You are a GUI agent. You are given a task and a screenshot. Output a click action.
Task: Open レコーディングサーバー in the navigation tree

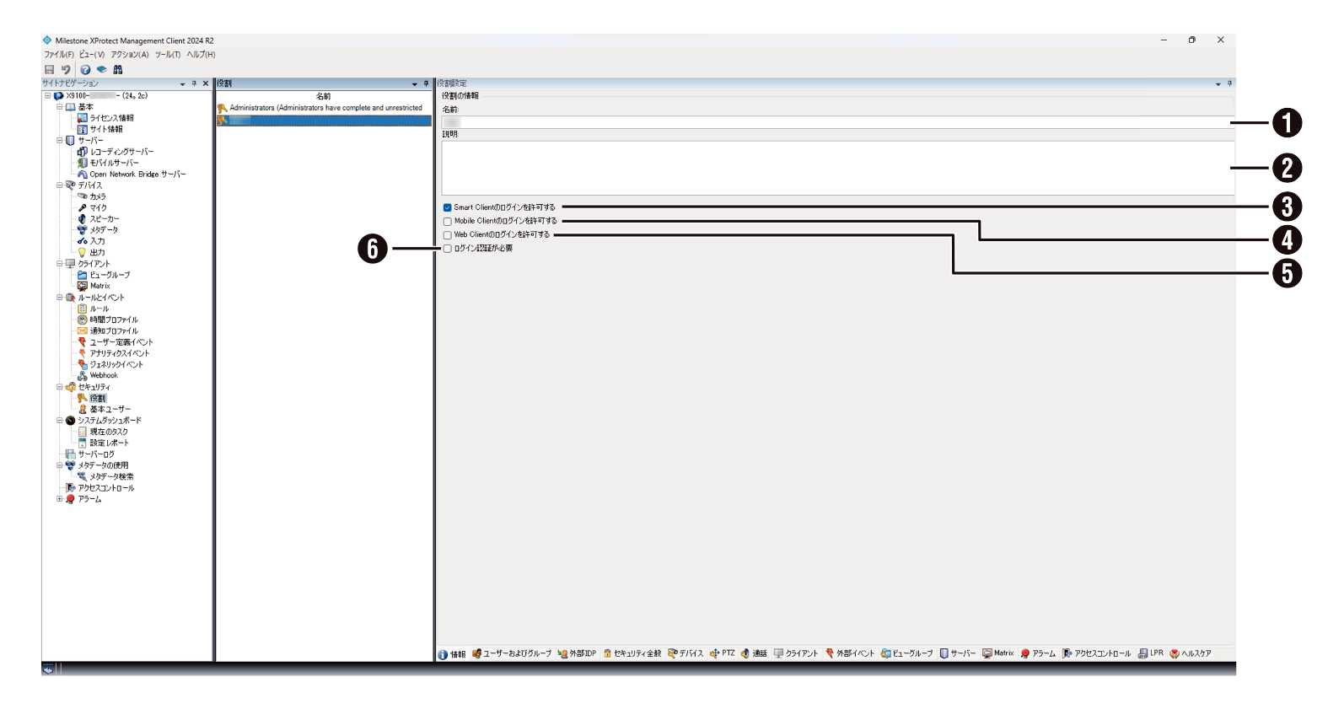[121, 152]
